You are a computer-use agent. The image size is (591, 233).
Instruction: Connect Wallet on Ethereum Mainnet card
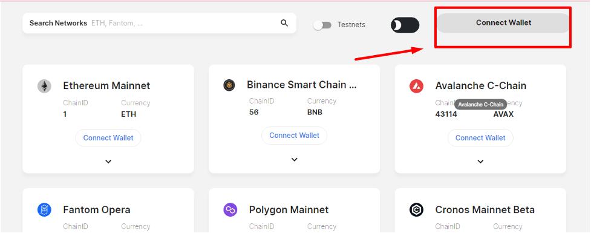[108, 138]
